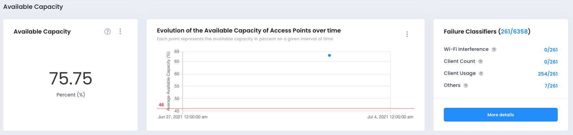Click help icon next to Client Count
The width and height of the screenshot is (573, 135).
pyautogui.click(x=480, y=61)
